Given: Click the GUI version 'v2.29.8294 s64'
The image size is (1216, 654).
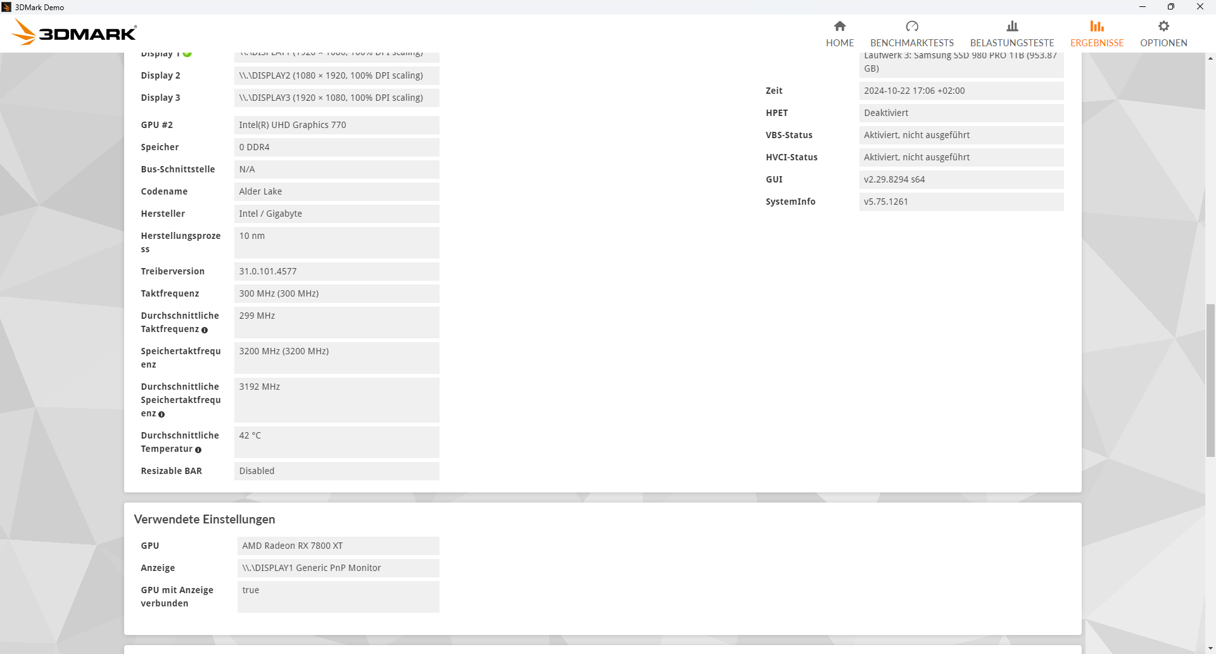Looking at the screenshot, I should coord(961,179).
